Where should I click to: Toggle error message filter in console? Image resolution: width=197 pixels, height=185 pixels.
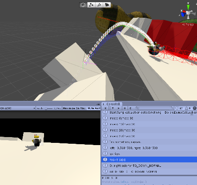tap(195, 108)
